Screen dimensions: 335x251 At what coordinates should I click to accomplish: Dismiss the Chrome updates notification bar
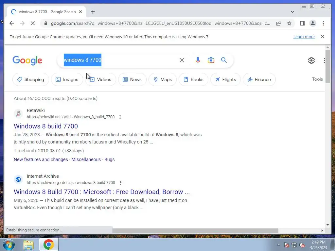tap(323, 37)
